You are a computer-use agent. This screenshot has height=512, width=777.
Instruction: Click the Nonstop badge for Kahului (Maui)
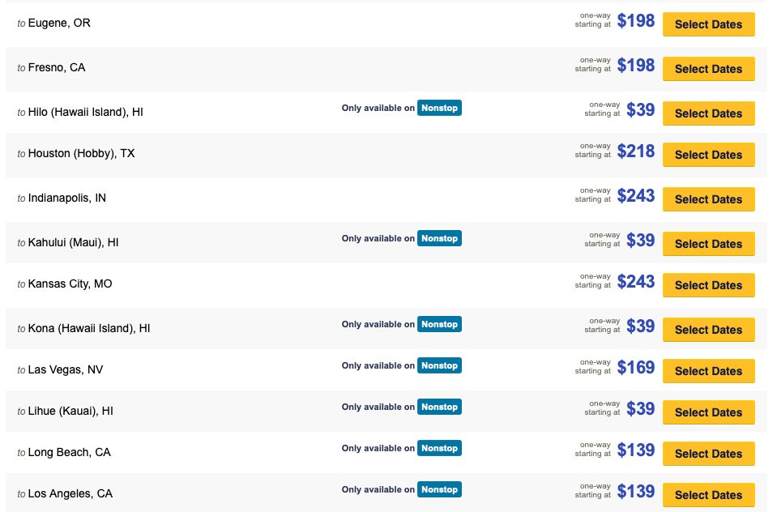pos(439,238)
